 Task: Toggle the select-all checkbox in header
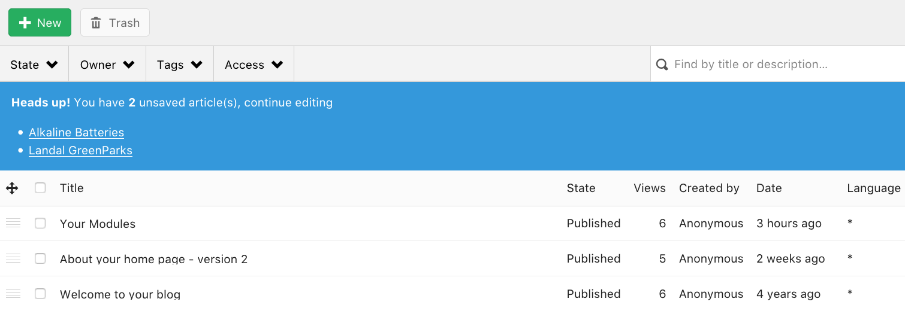[40, 188]
